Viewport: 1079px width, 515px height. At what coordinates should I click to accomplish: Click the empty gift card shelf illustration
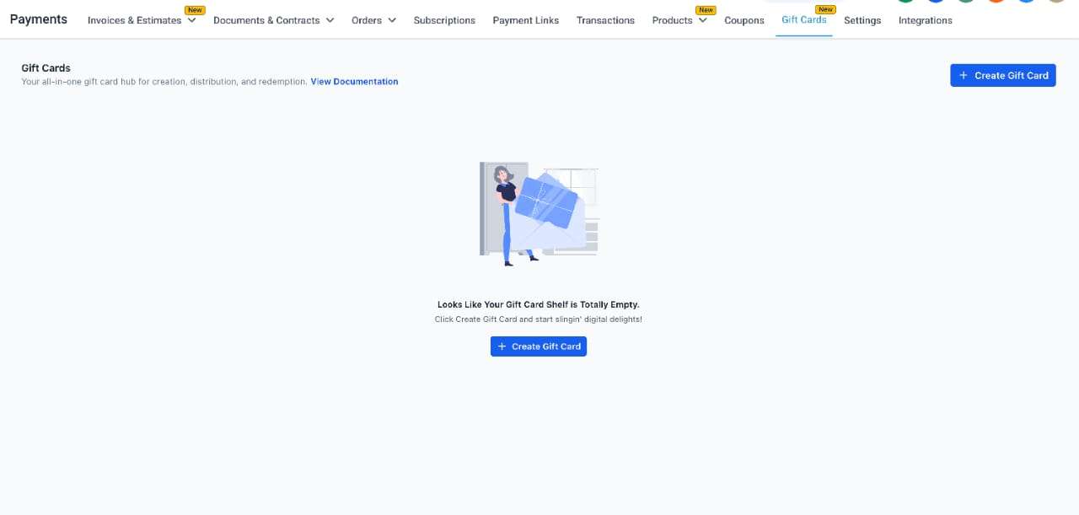click(539, 214)
